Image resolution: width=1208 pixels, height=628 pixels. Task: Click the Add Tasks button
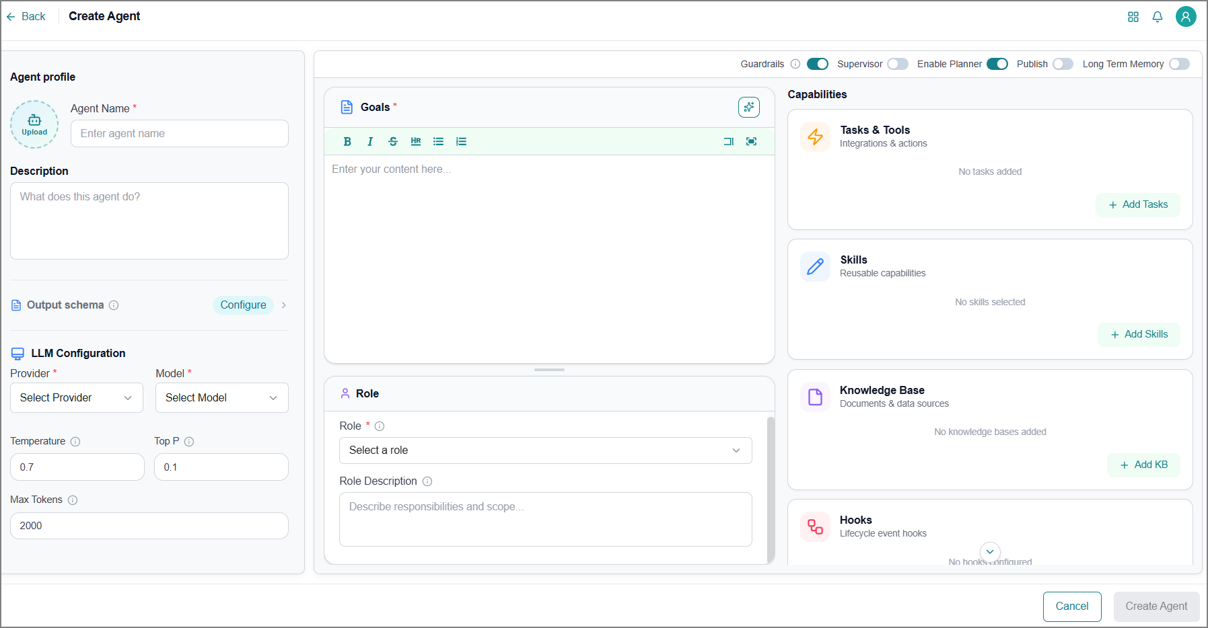pyautogui.click(x=1138, y=204)
